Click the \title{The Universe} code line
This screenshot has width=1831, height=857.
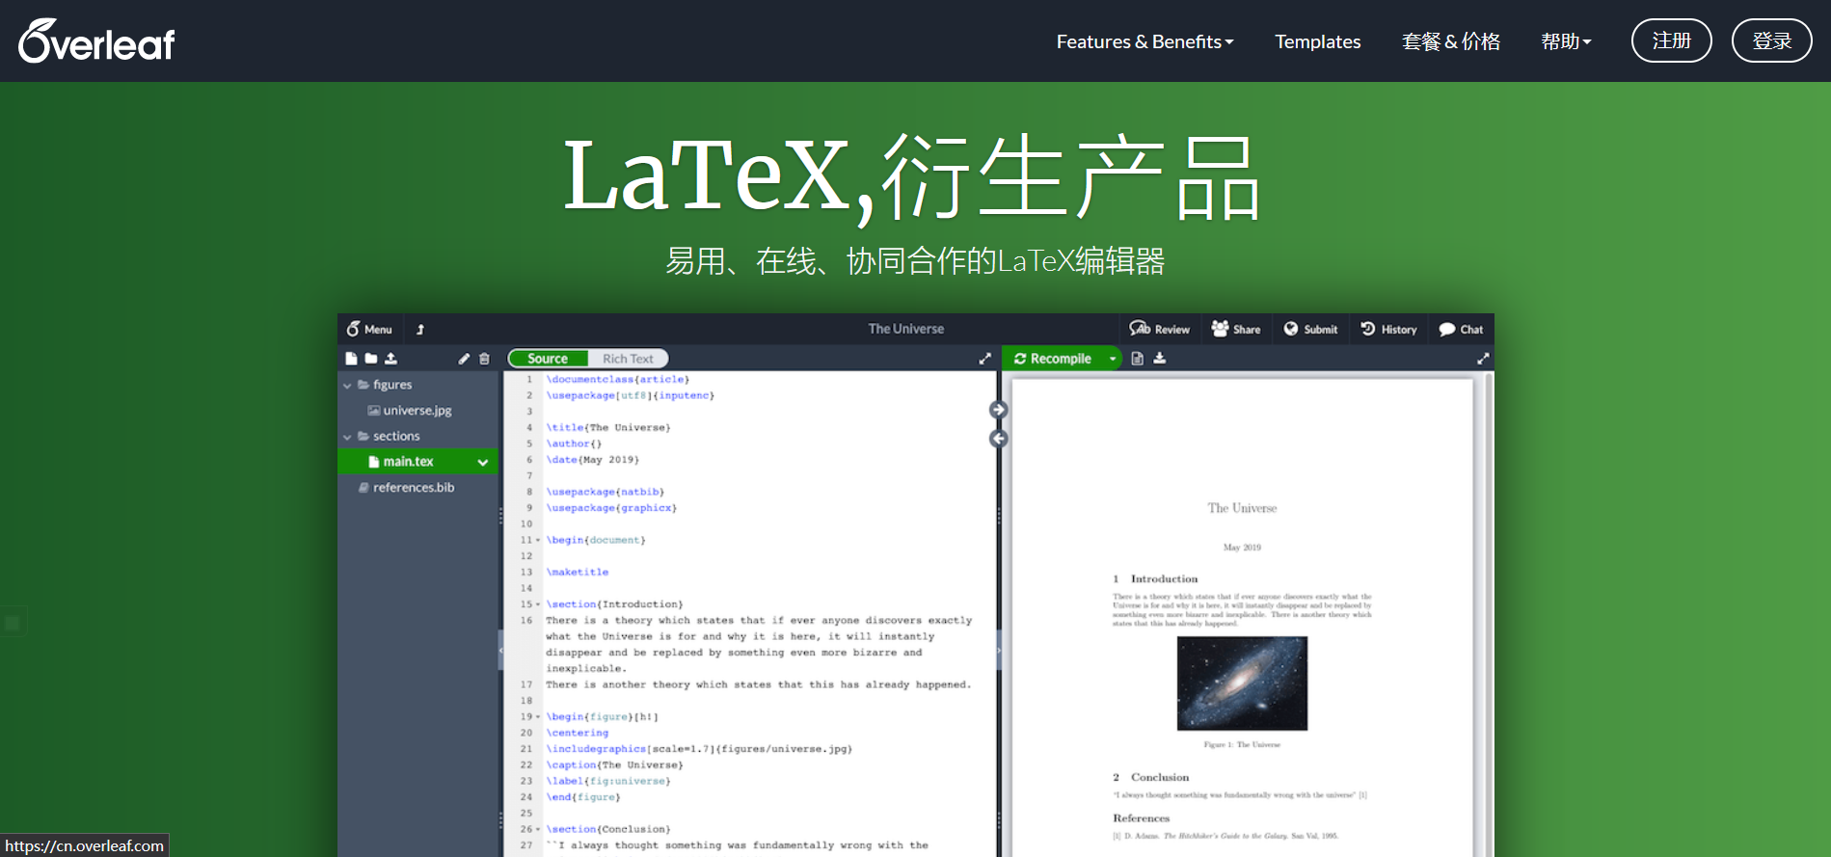pos(608,428)
